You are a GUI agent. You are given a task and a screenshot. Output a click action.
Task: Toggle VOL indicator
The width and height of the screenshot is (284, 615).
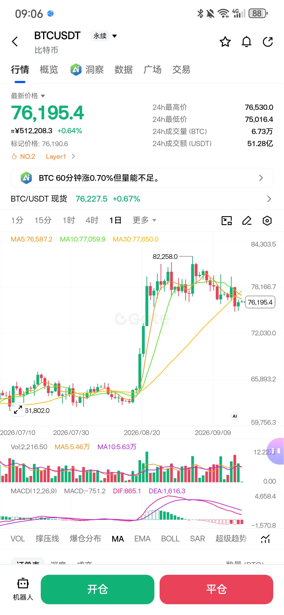coord(18,539)
